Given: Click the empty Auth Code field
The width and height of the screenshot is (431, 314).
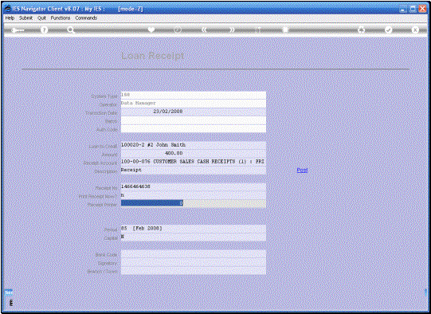Looking at the screenshot, I should pyautogui.click(x=194, y=128).
